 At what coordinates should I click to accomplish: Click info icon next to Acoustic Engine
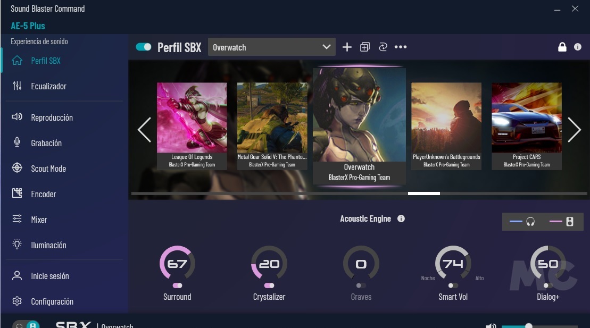tap(401, 218)
